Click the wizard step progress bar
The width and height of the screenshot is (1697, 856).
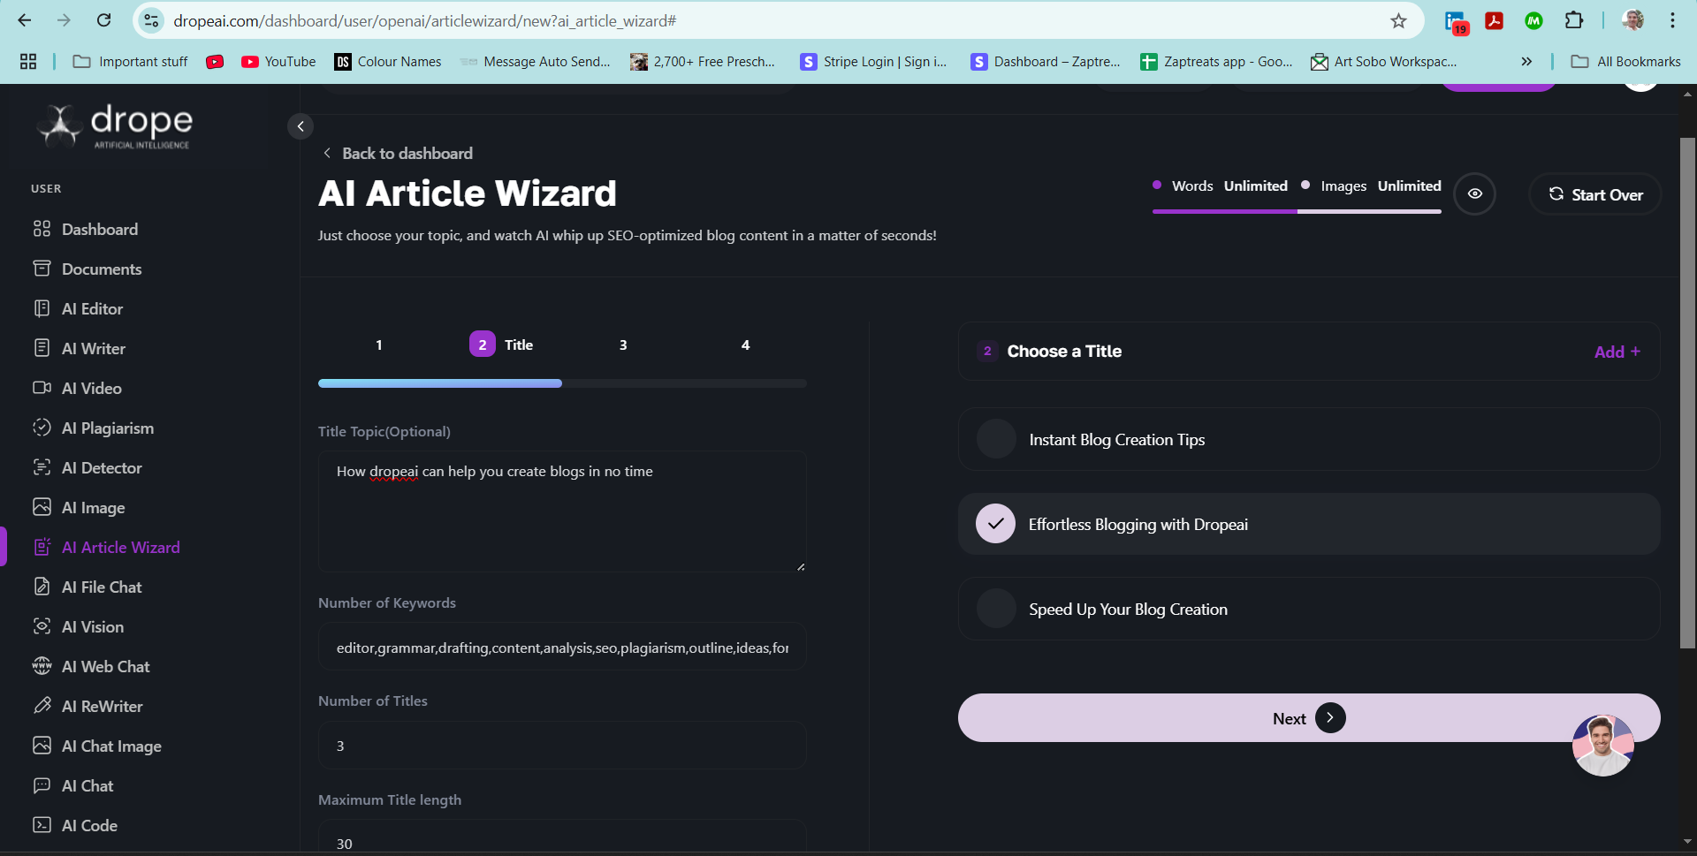pos(562,383)
